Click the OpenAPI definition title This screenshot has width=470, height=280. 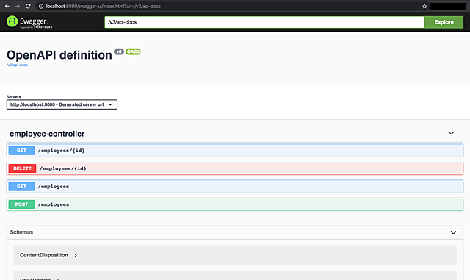coord(59,55)
